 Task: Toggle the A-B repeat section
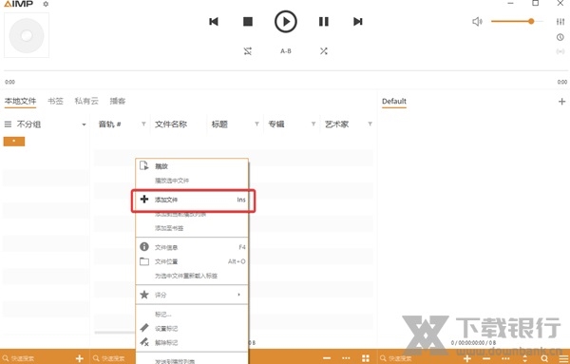tap(286, 51)
